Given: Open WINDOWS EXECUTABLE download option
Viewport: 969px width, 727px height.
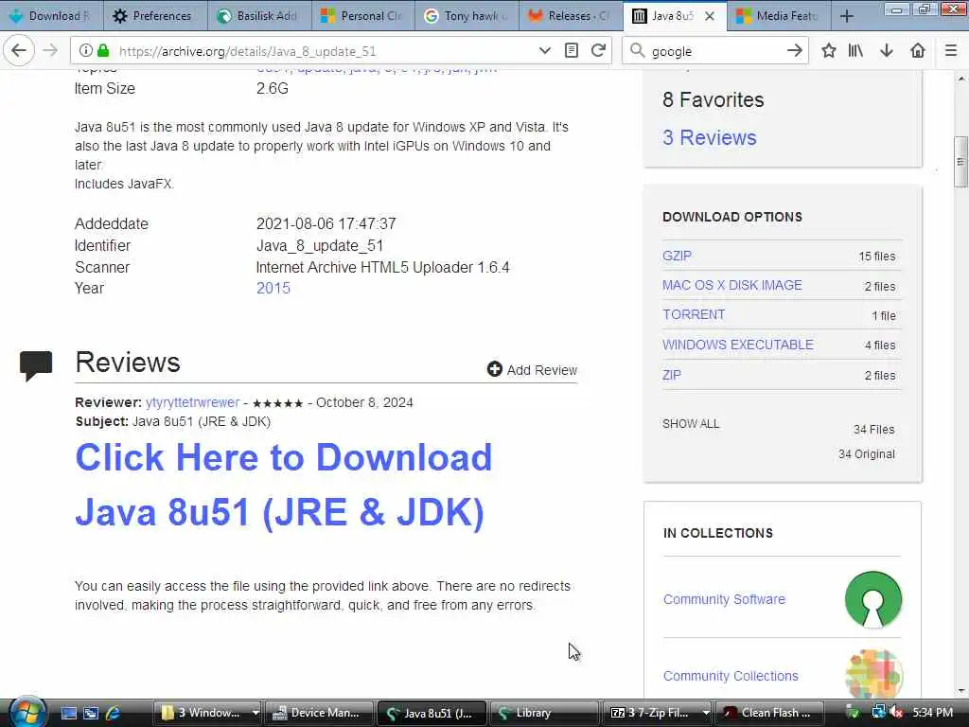Looking at the screenshot, I should click(x=738, y=345).
